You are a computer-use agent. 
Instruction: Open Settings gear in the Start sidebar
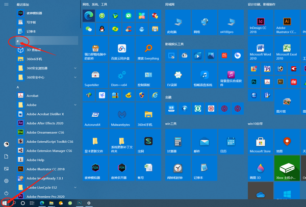tap(6, 181)
